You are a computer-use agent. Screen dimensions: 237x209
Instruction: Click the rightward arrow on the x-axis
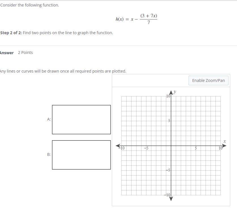tap(224, 145)
